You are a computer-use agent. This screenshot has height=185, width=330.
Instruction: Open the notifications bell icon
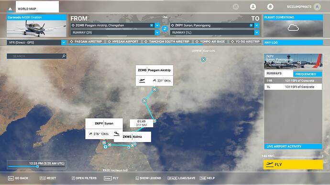270,7
